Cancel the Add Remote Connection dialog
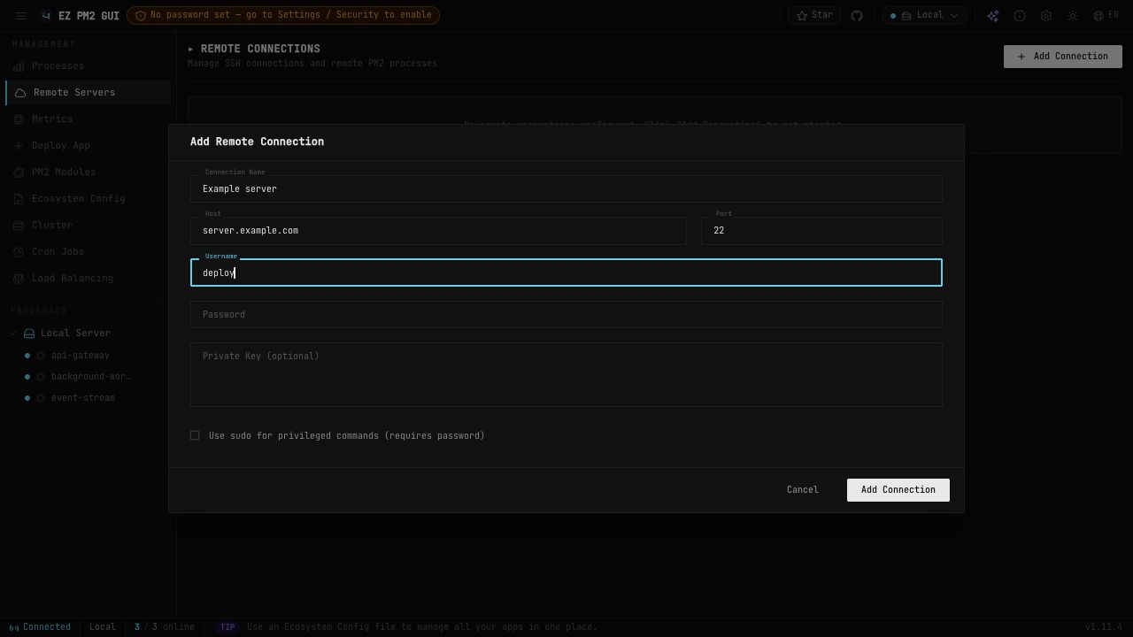The width and height of the screenshot is (1133, 637). 803,490
